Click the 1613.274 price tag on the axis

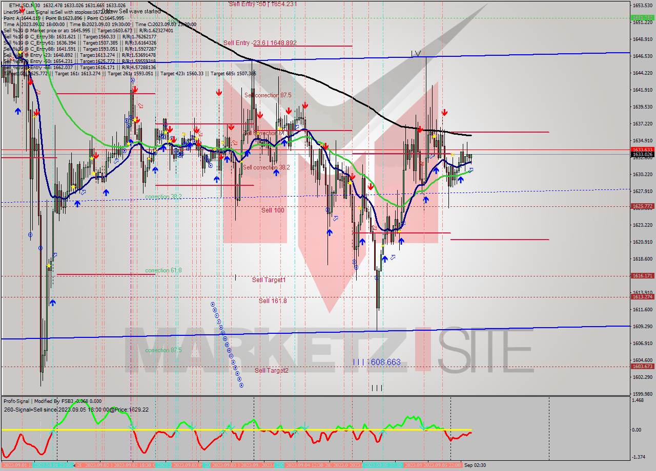tap(643, 296)
